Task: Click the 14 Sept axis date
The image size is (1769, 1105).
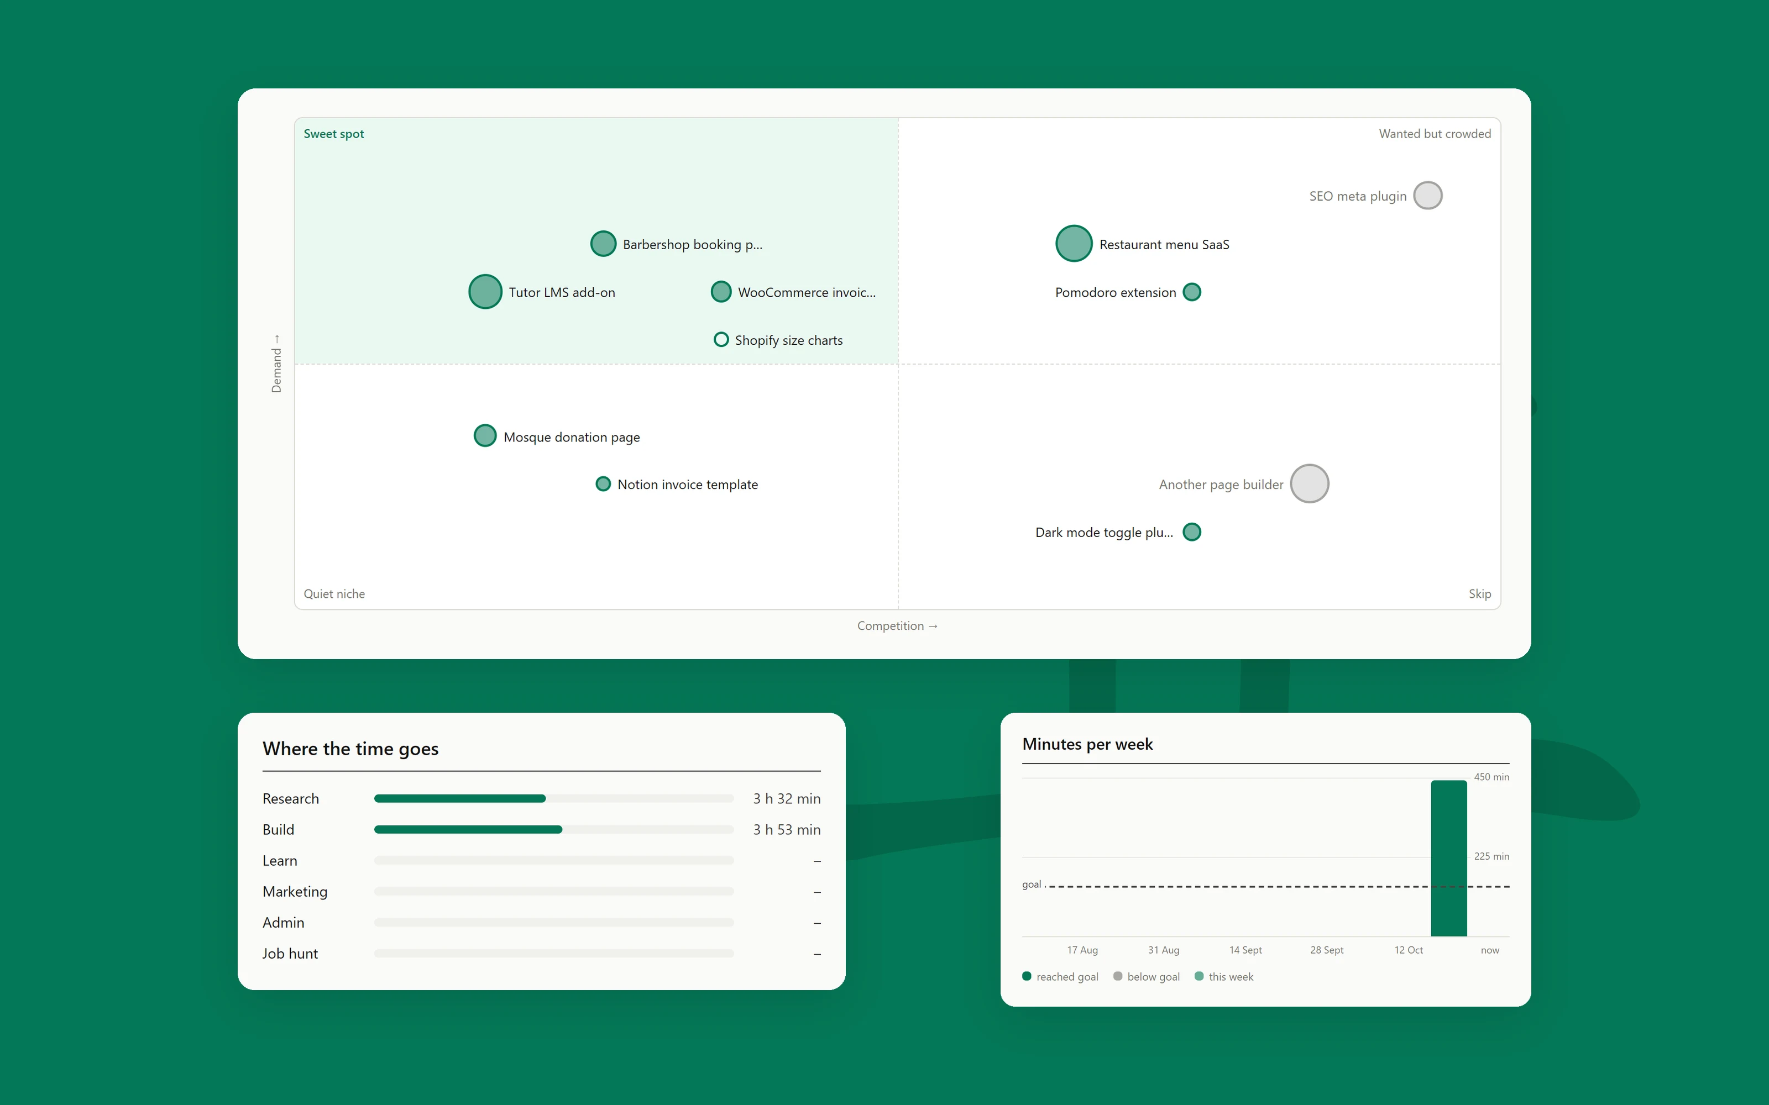Action: pos(1245,949)
